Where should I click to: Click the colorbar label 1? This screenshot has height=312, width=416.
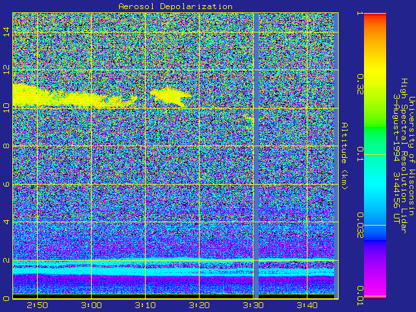click(359, 13)
